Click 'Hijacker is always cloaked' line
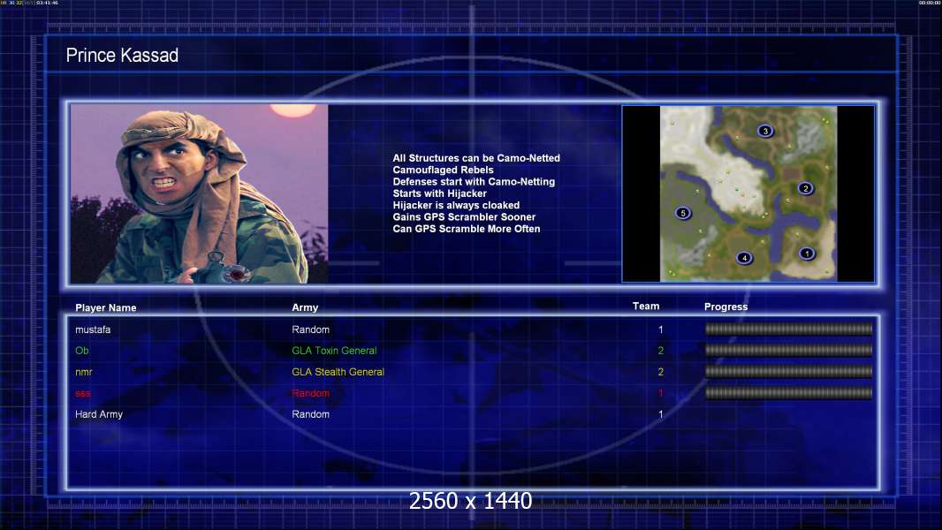942x530 pixels. click(x=457, y=205)
